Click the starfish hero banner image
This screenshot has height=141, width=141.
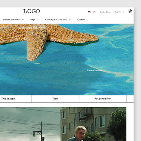coord(67,59)
